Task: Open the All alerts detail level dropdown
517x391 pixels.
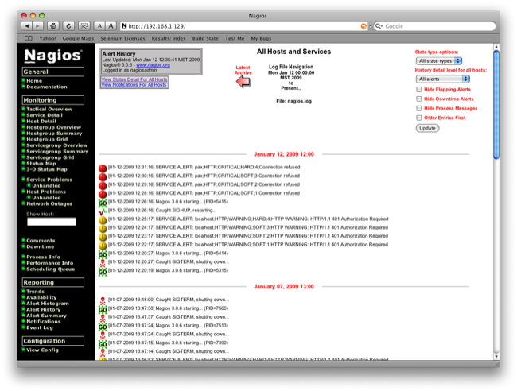Action: tap(443, 79)
